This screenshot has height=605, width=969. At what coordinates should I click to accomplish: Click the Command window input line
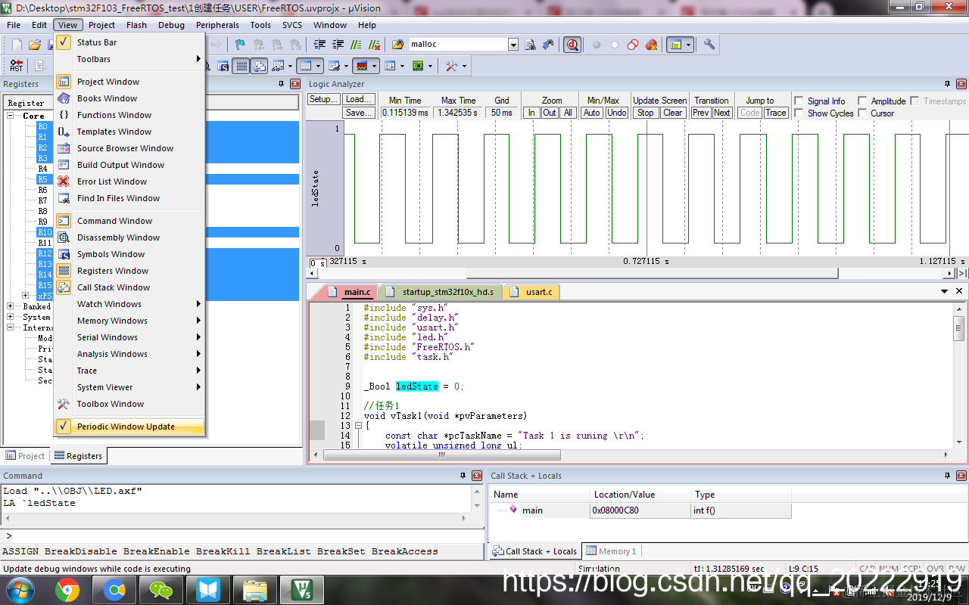click(242, 535)
